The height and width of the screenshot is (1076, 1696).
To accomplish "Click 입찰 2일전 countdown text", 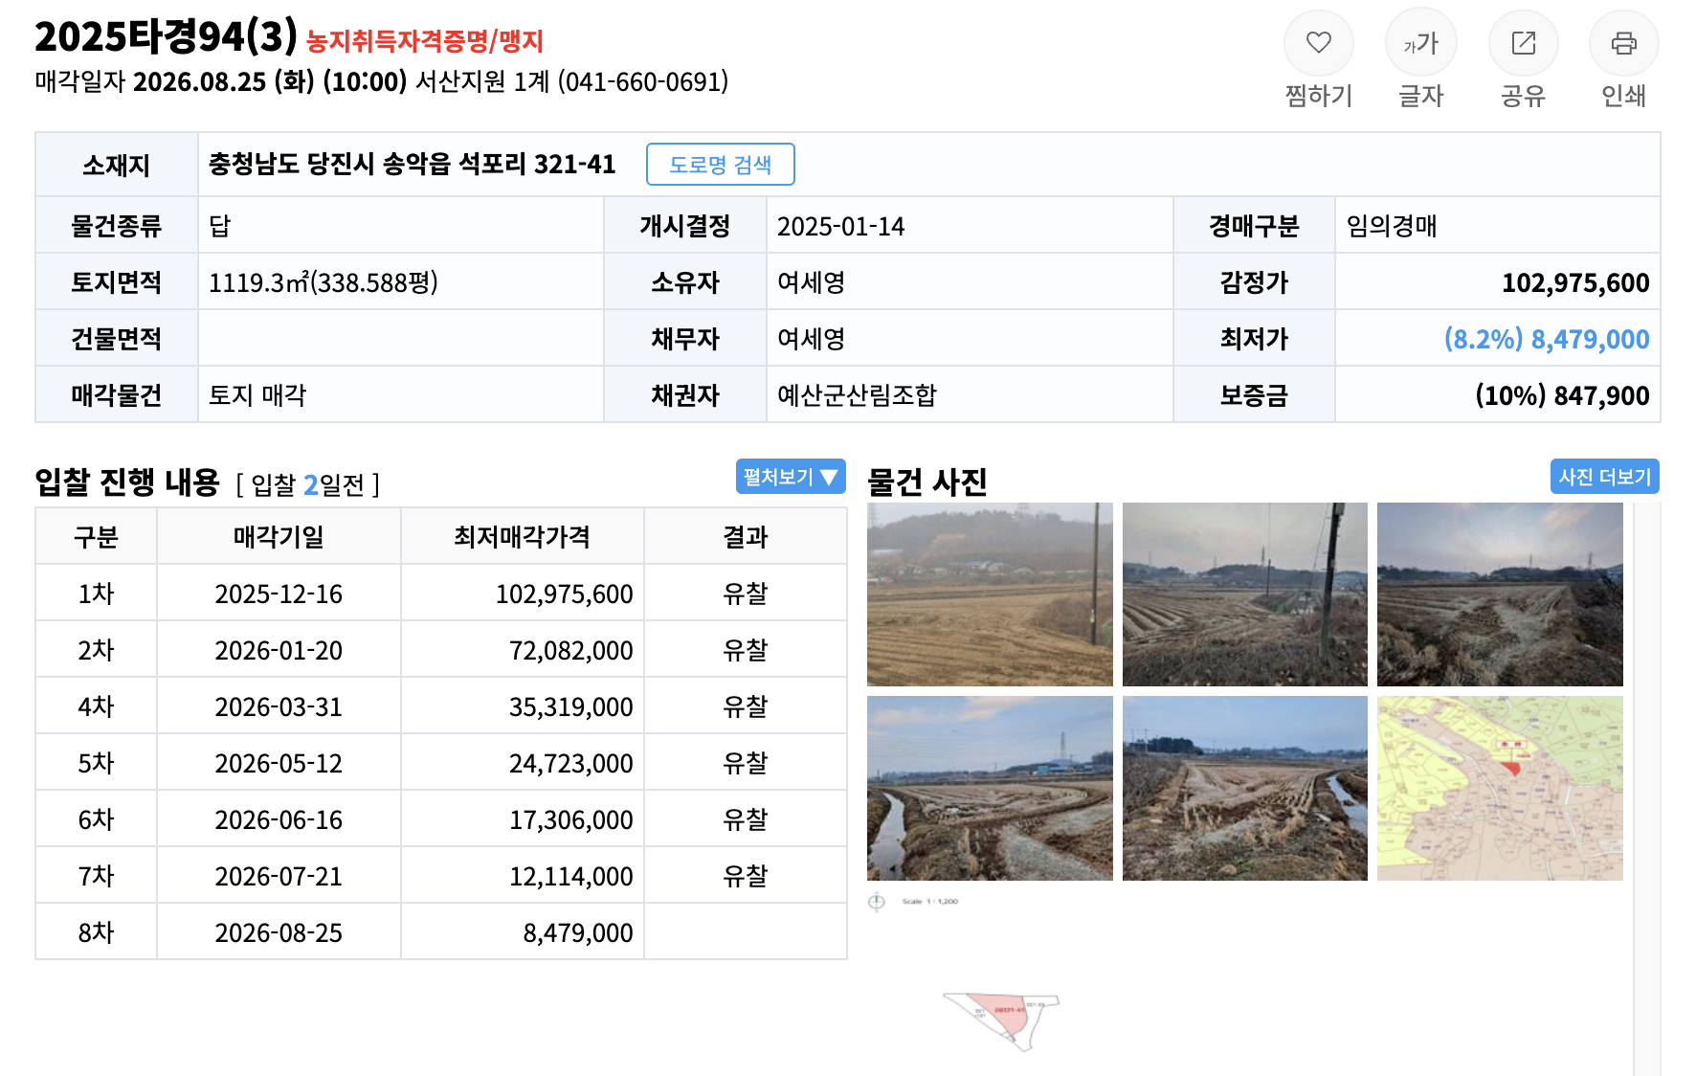I will click(308, 485).
